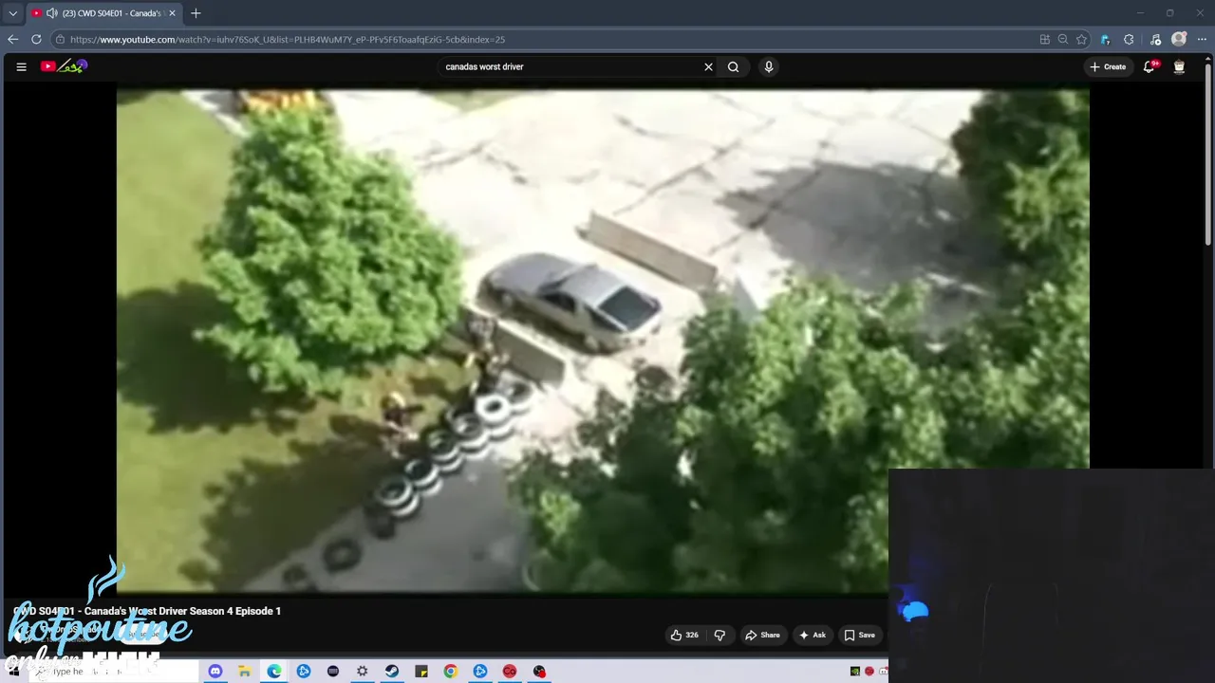
Task: Open Microsoft Edge from the taskbar
Action: click(x=274, y=672)
